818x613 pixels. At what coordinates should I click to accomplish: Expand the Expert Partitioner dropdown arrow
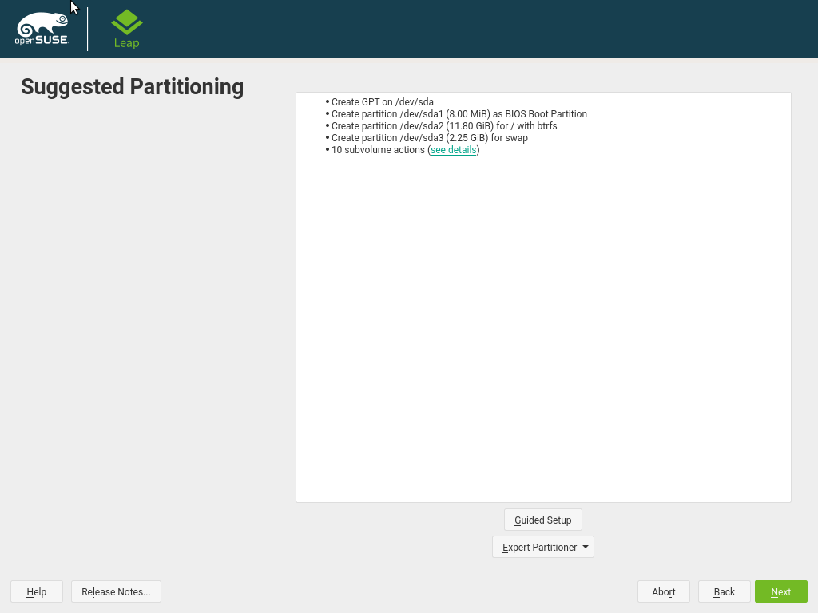(586, 547)
